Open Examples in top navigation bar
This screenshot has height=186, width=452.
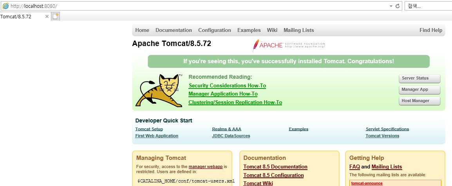point(249,30)
